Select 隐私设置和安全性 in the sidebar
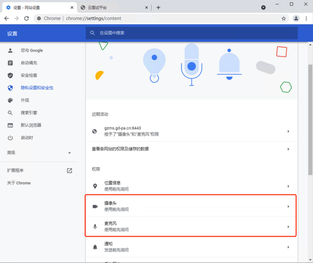313x263 pixels. (x=37, y=88)
